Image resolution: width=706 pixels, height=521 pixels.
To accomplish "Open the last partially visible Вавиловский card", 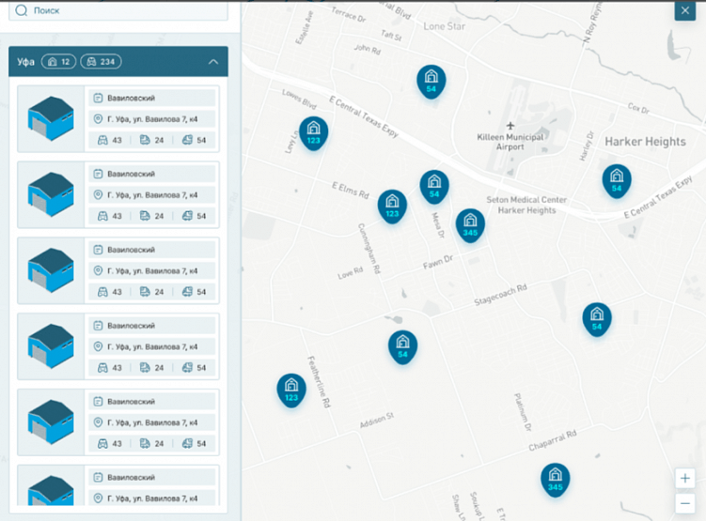I will tap(118, 485).
